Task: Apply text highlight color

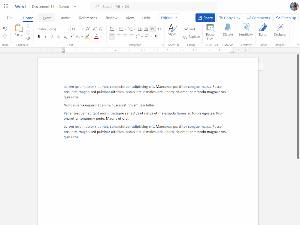Action: click(87, 36)
